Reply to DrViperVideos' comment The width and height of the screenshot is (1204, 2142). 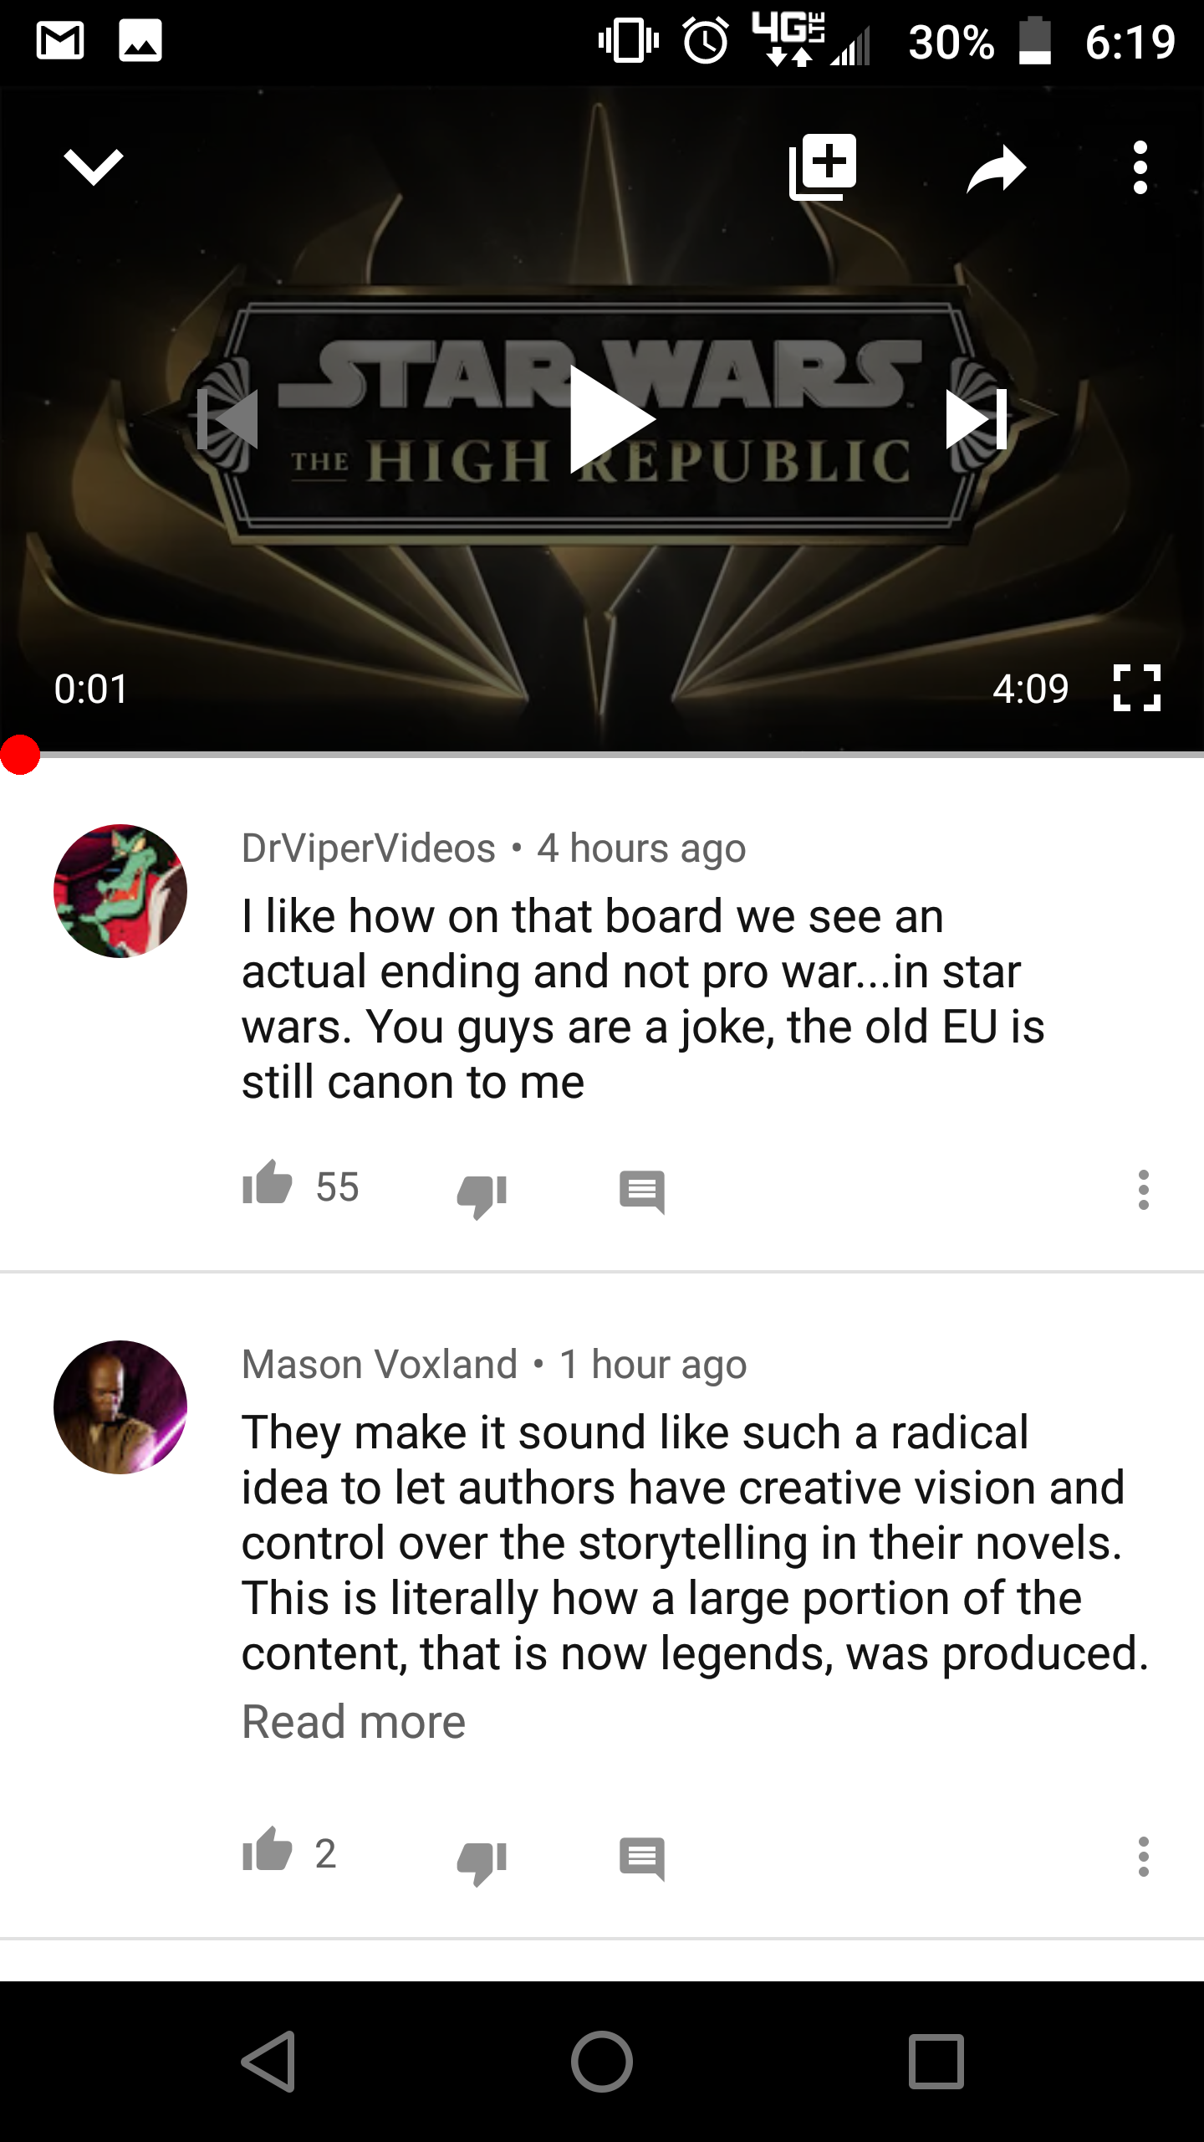pos(642,1191)
